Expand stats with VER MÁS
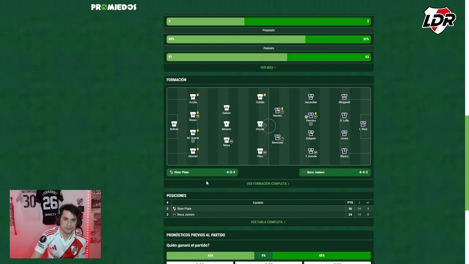Screen dimensions: 469x264 pyautogui.click(x=268, y=67)
